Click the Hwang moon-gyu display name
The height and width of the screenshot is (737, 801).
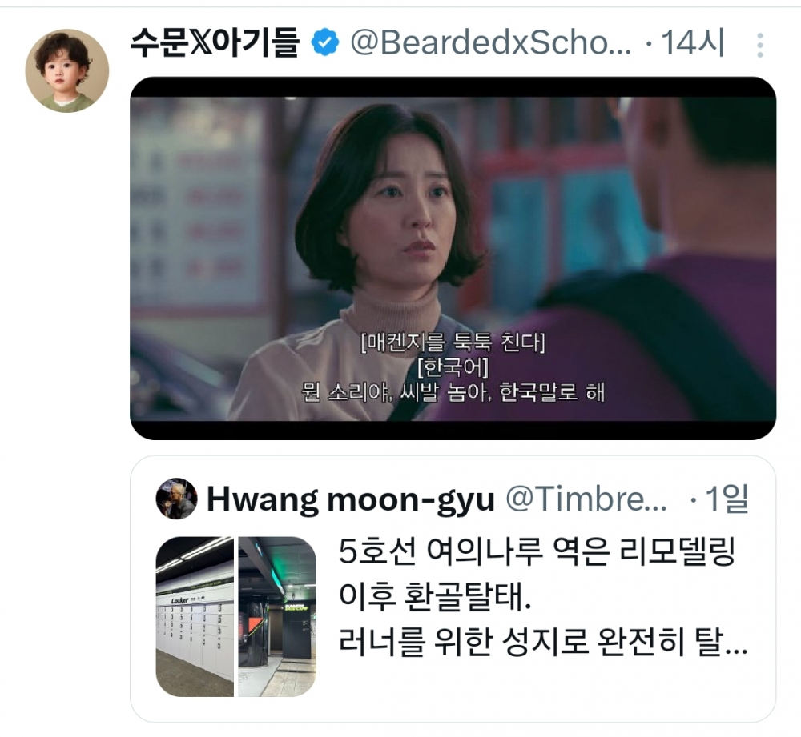pyautogui.click(x=351, y=499)
